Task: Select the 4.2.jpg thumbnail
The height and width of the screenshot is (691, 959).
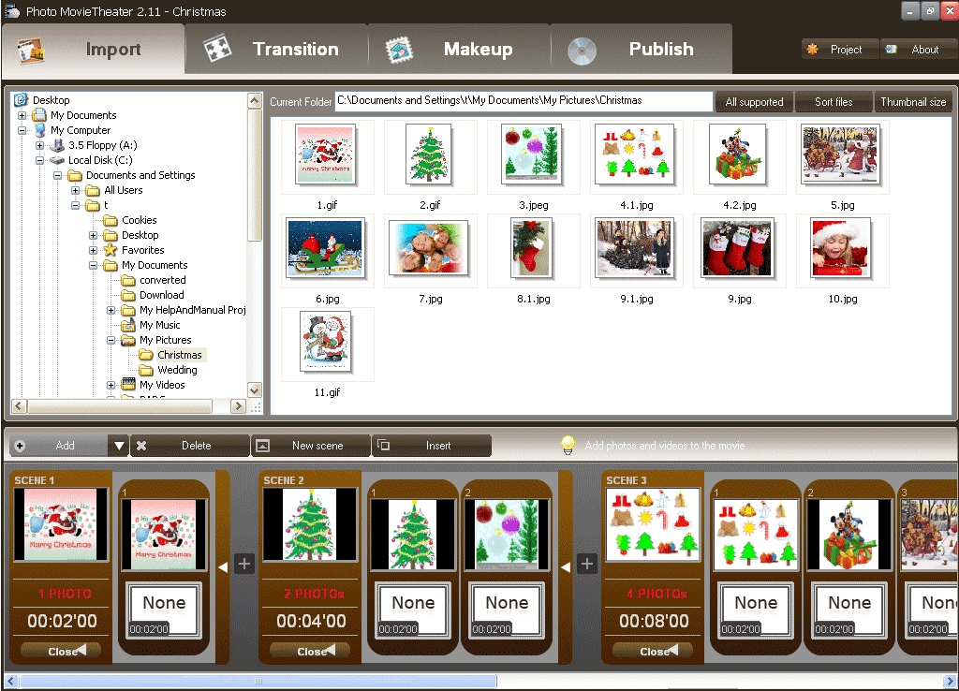Action: click(740, 157)
